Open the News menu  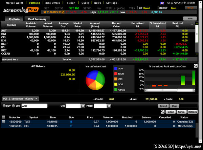(x=97, y=3)
